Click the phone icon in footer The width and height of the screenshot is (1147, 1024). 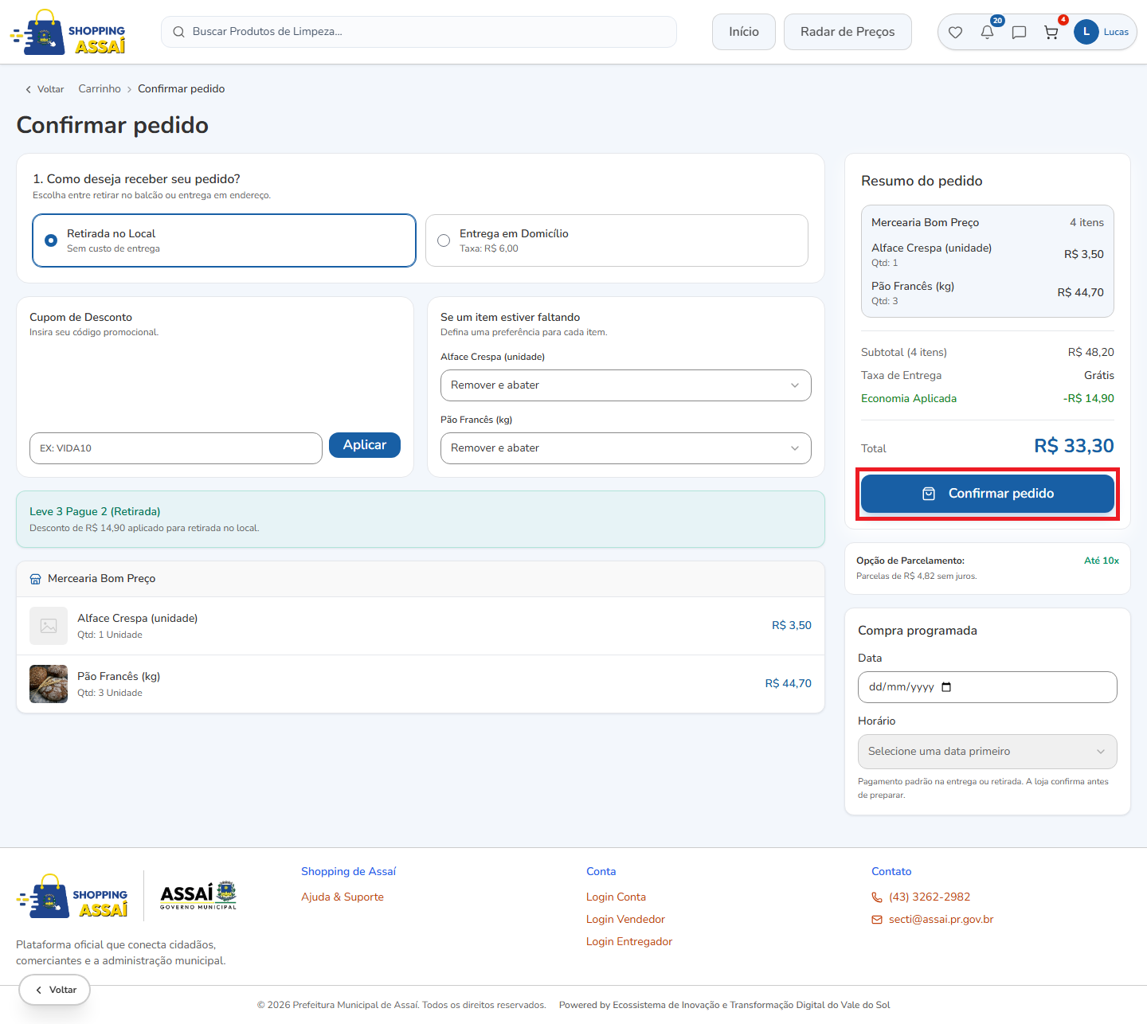point(877,897)
